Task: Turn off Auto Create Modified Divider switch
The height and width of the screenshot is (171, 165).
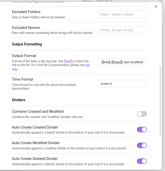Action: [142, 145]
